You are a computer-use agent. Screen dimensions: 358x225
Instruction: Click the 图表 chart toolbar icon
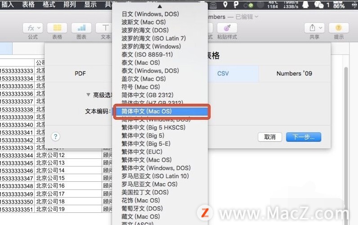click(x=81, y=28)
